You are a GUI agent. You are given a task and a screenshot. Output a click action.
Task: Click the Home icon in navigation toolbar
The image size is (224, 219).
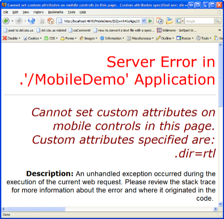(51, 21)
